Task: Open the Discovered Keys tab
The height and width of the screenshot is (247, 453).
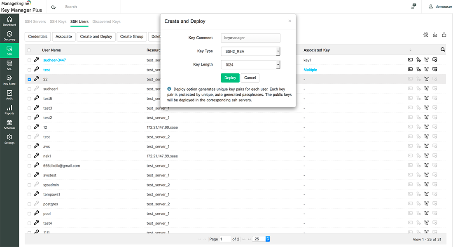Action: coord(106,21)
